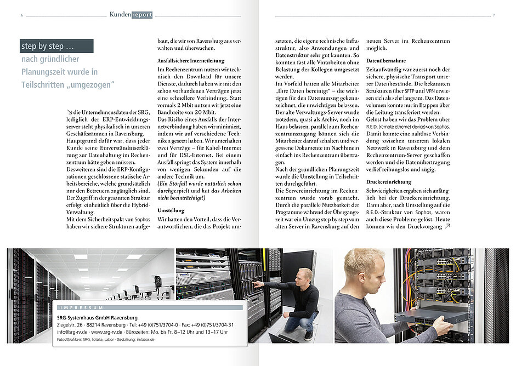The image size is (516, 366).
Task: Click the text 'R.E.D. (remote ethernet device) von Sophos.'
Action: (408, 127)
